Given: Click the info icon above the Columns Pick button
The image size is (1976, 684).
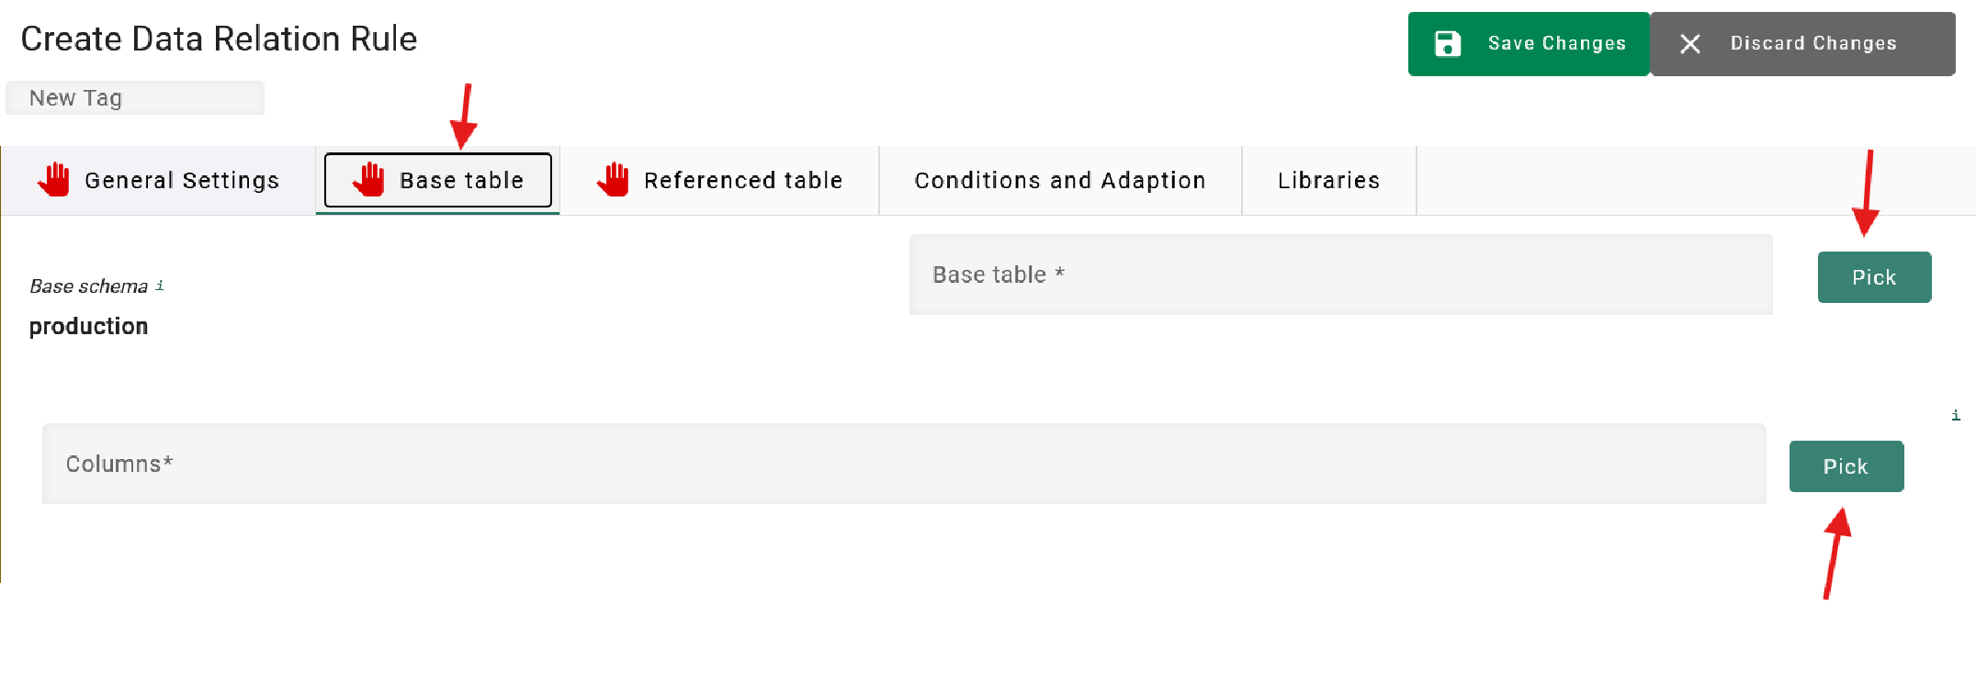Looking at the screenshot, I should point(1956,415).
